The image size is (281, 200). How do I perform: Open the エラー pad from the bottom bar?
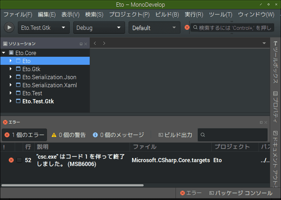click(191, 193)
